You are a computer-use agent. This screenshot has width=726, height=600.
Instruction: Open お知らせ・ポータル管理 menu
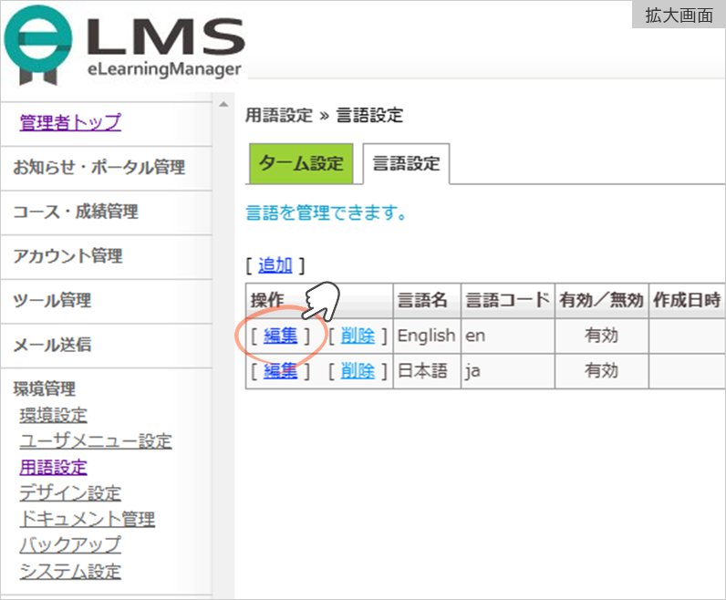coord(99,167)
